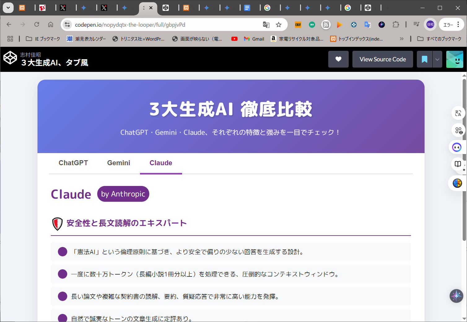The image size is (467, 322).
Task: Click the list row starting 「憲法AI」という倫理原則
Action: point(231,252)
